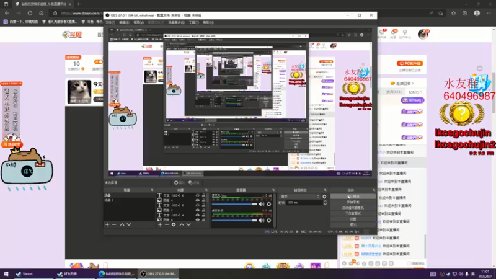Click 退出 exit button in Controls
496x279 pixels.
[353, 225]
